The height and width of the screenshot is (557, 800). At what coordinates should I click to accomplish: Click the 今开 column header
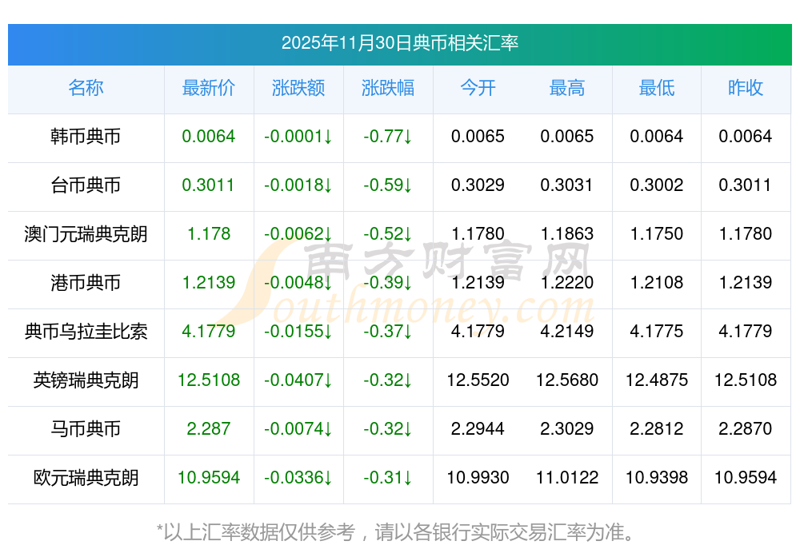478,88
